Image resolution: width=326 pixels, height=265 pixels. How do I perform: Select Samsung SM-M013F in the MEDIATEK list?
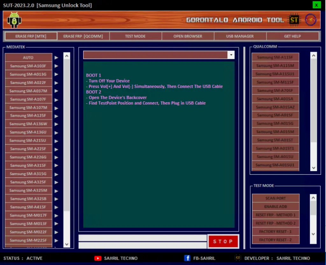(x=28, y=224)
